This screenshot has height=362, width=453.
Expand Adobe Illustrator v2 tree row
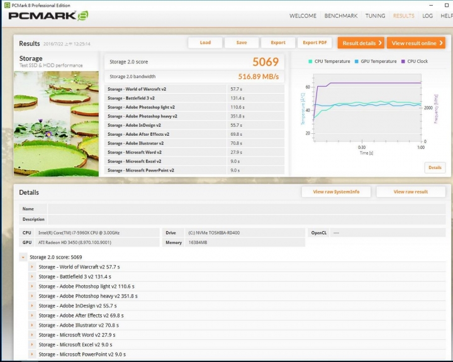click(x=32, y=325)
